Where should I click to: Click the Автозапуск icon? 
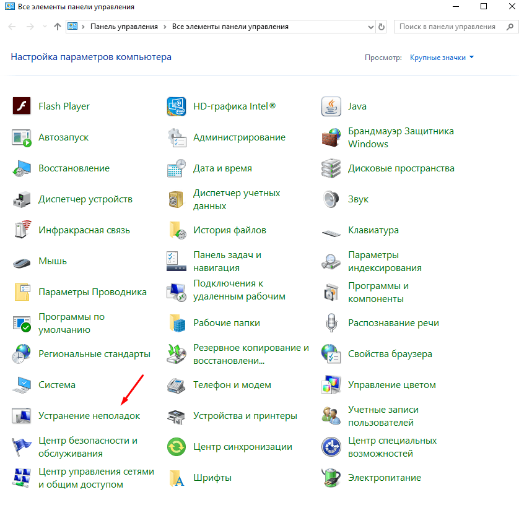tap(22, 137)
